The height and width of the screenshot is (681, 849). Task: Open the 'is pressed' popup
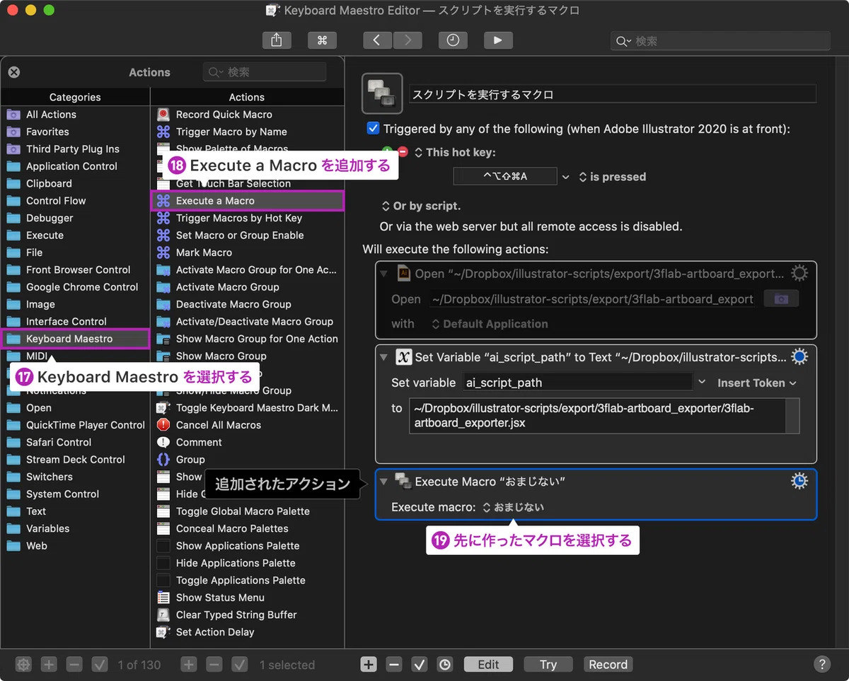[x=613, y=177]
